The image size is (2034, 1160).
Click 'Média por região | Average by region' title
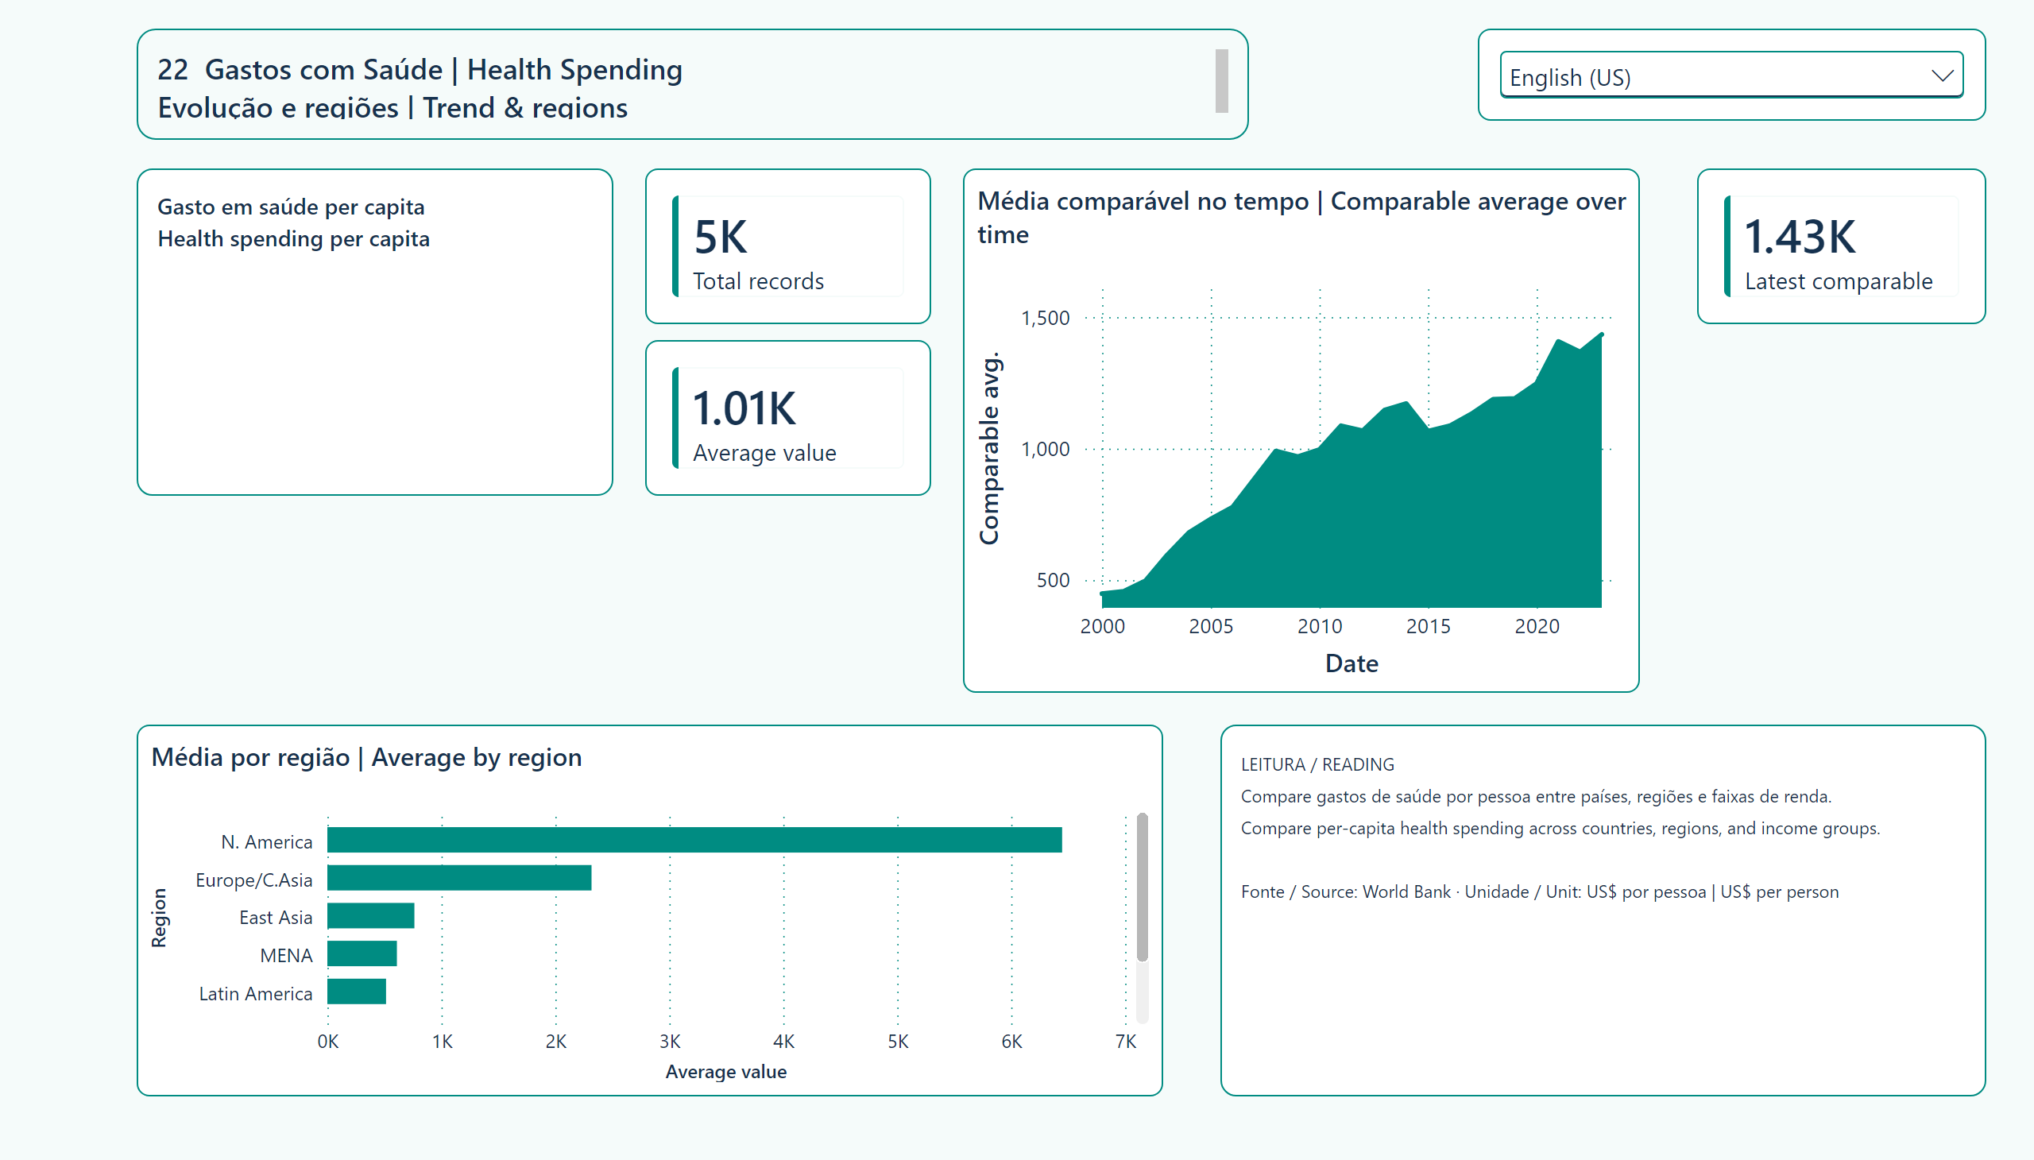(x=366, y=757)
